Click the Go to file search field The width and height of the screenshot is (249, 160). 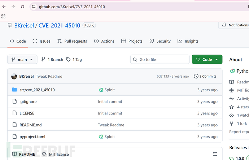point(160,60)
